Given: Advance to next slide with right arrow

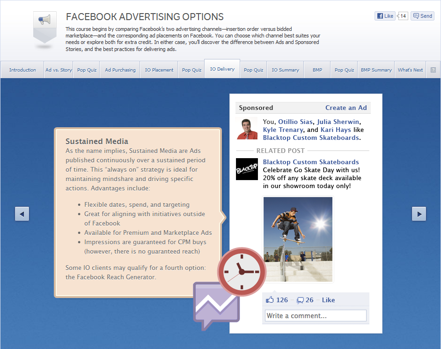Looking at the screenshot, I should click(419, 214).
